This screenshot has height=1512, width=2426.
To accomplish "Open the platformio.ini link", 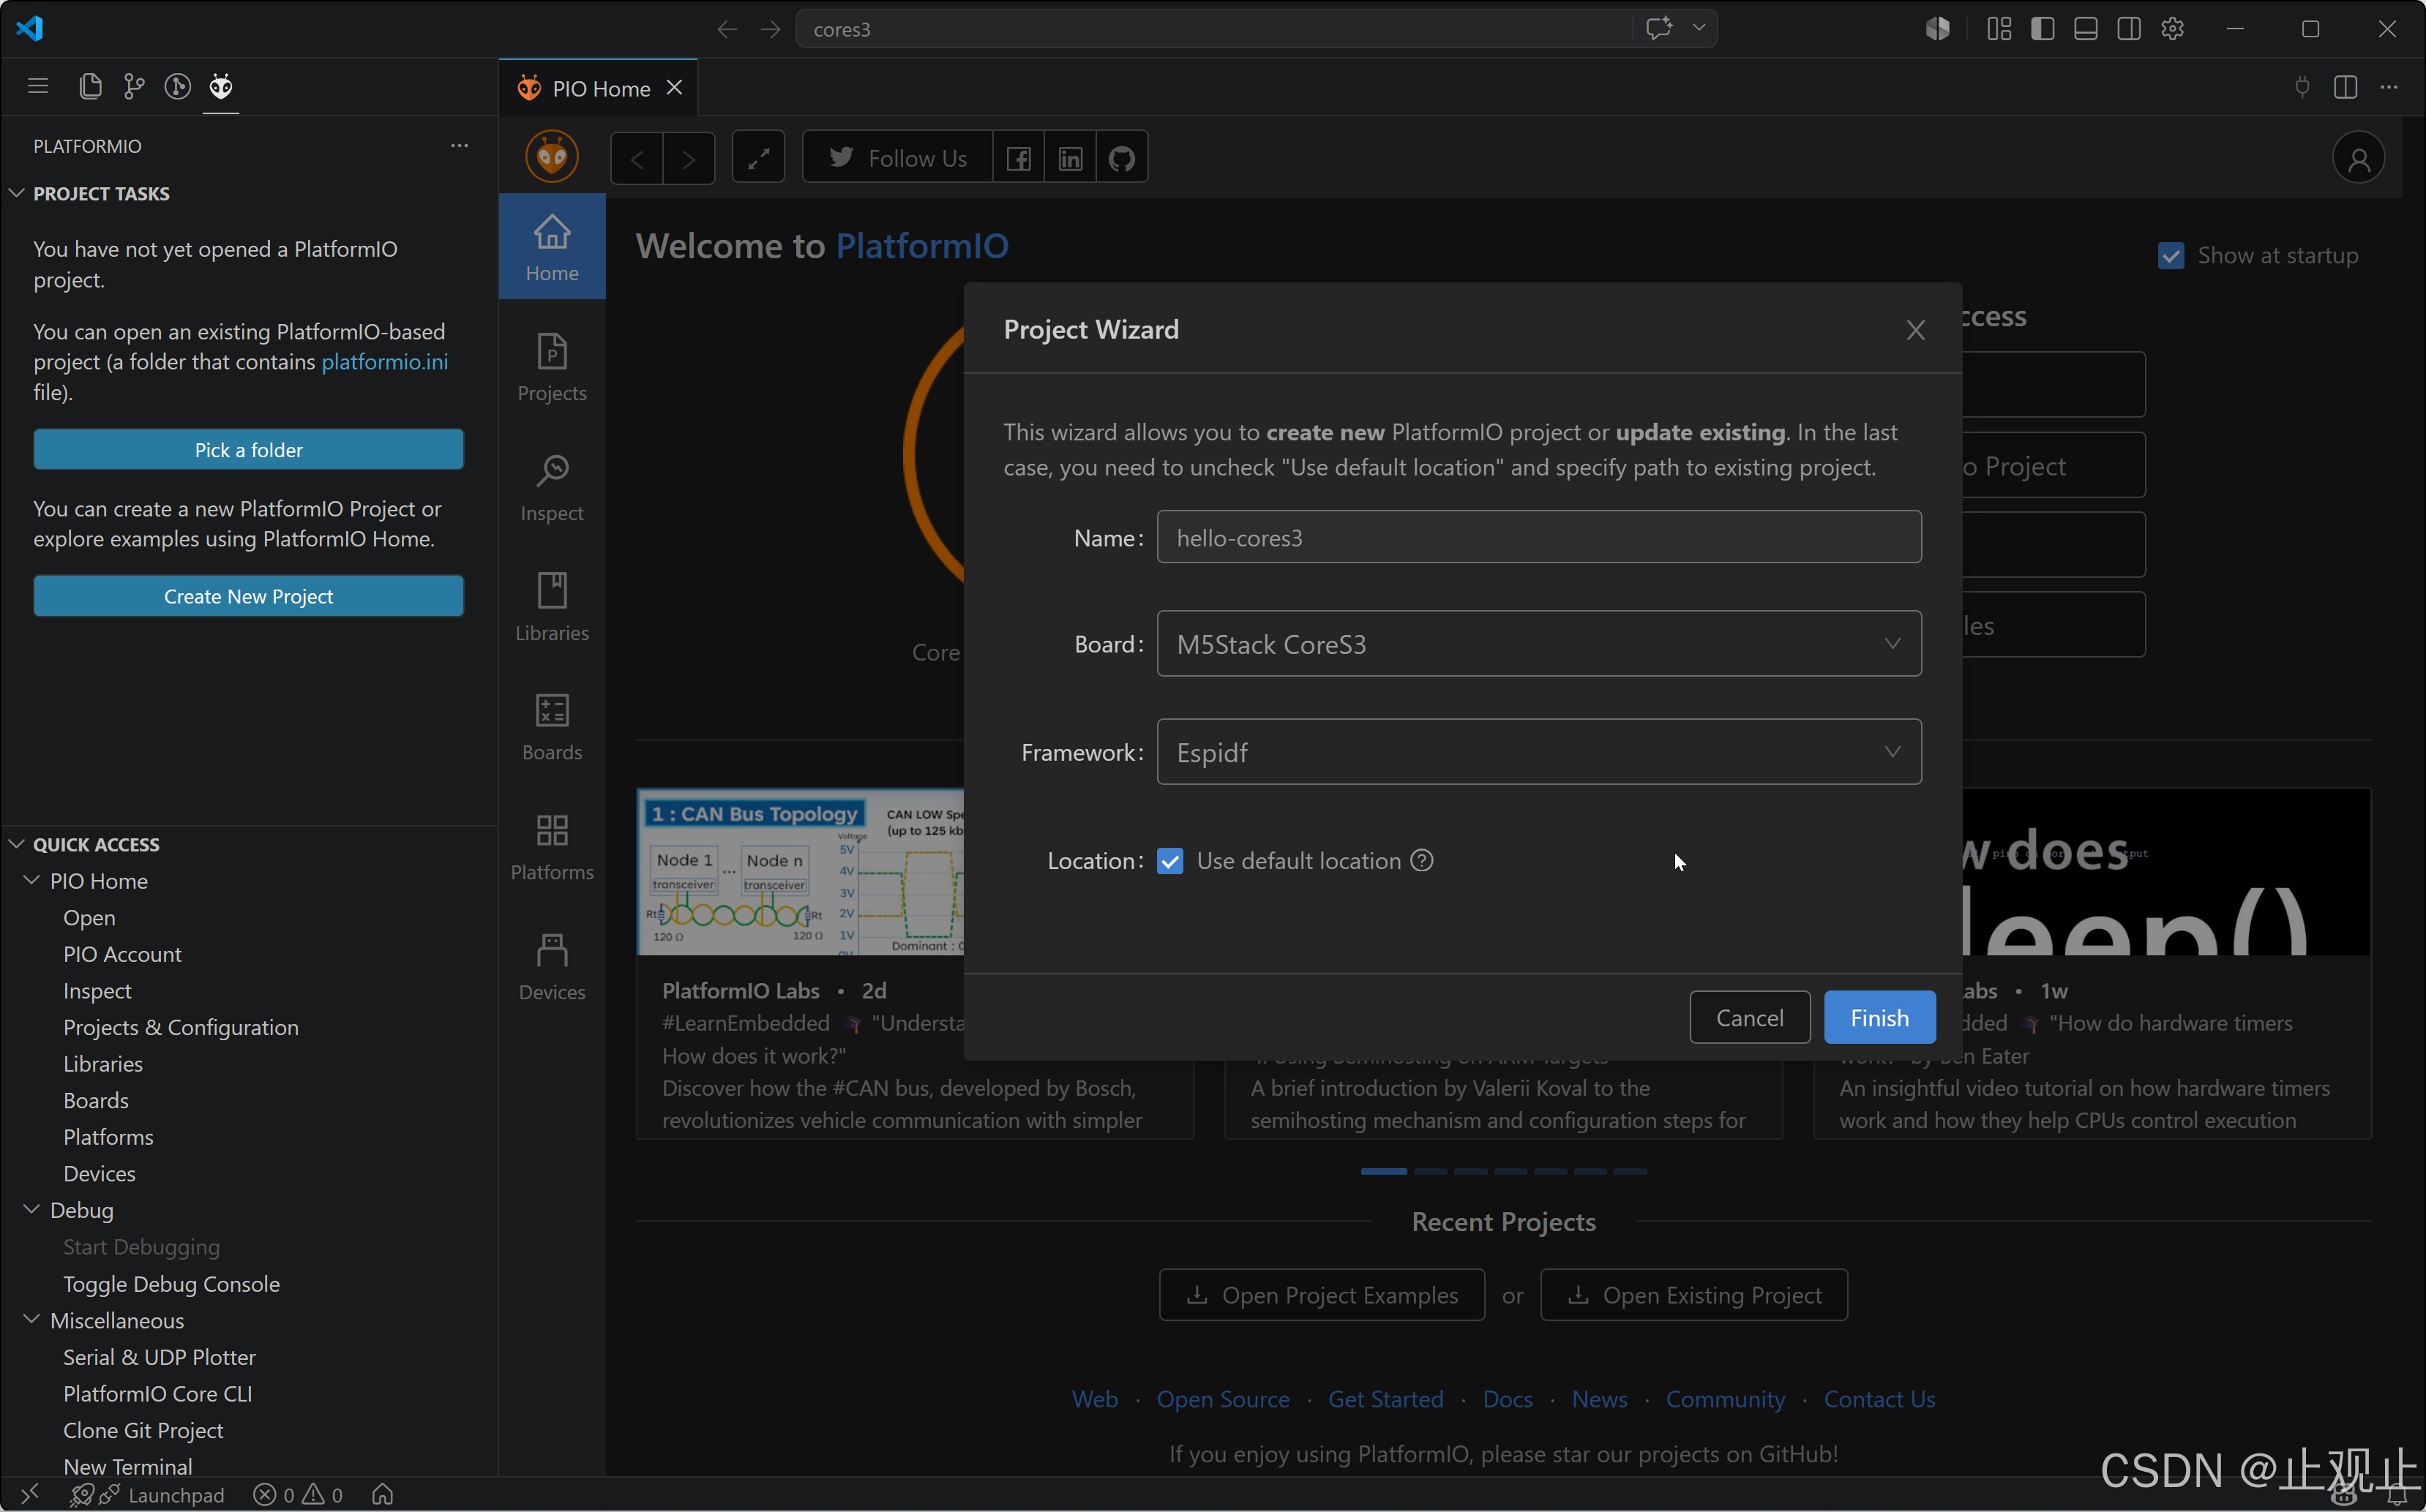I will point(384,362).
